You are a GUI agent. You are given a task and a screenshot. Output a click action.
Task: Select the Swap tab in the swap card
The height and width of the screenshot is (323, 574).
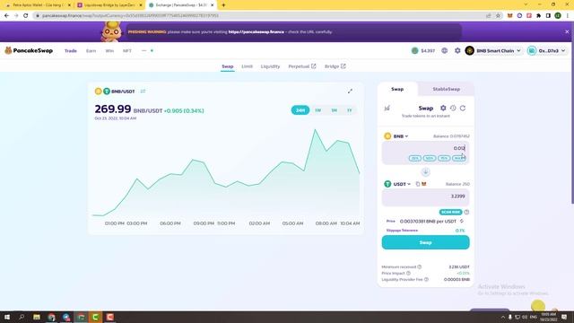397,89
